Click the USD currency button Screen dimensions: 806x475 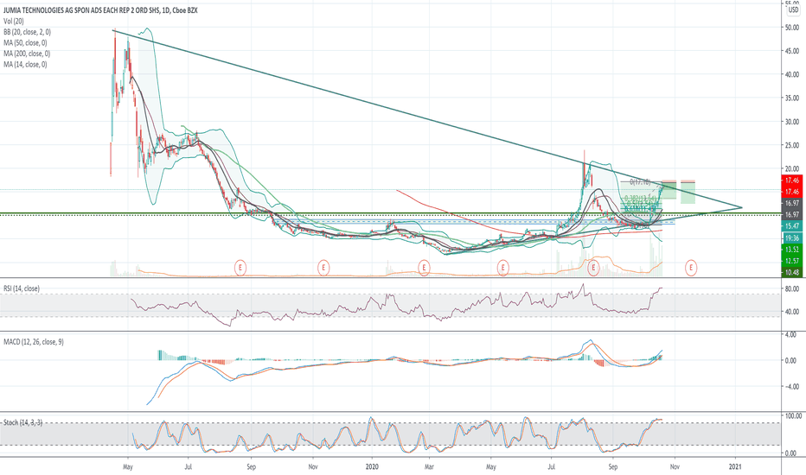click(794, 9)
